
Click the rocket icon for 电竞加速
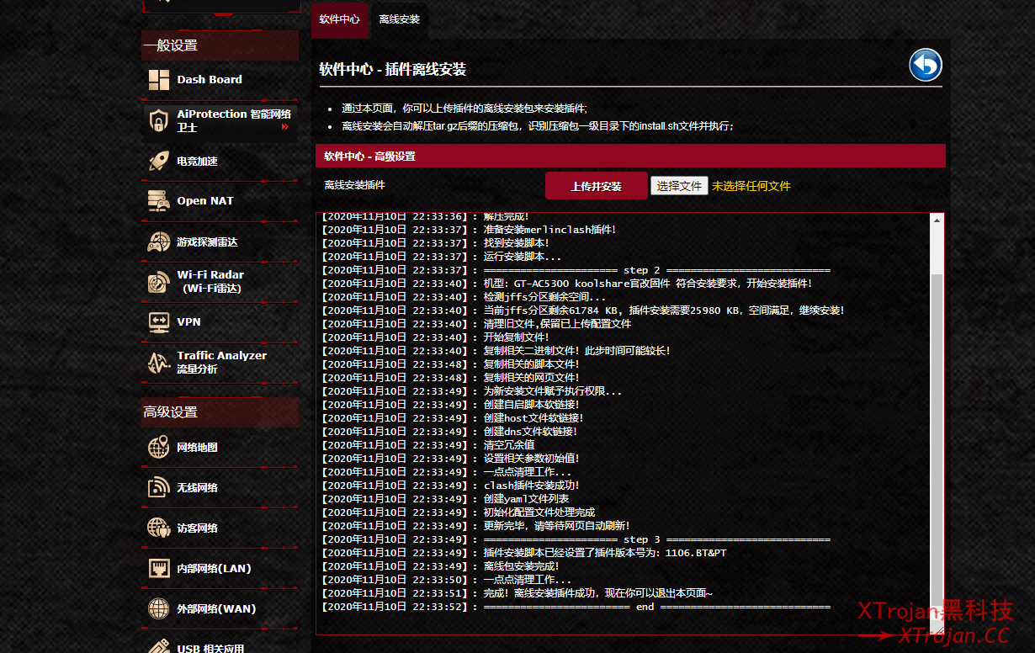pos(159,161)
